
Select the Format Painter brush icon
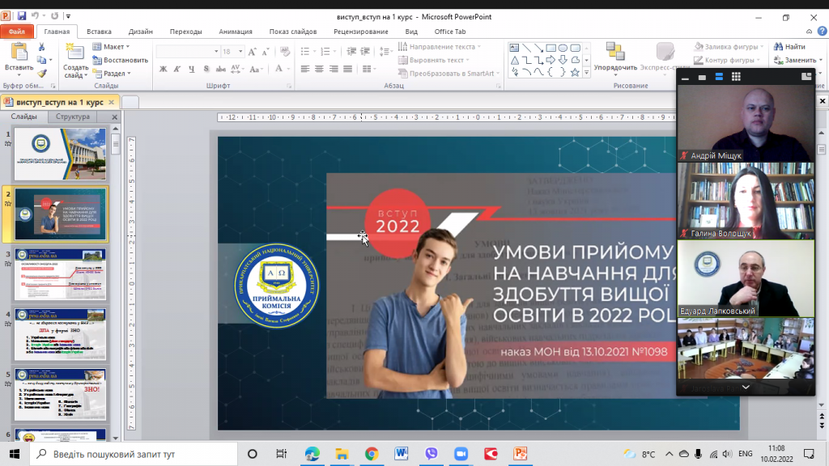[x=41, y=74]
